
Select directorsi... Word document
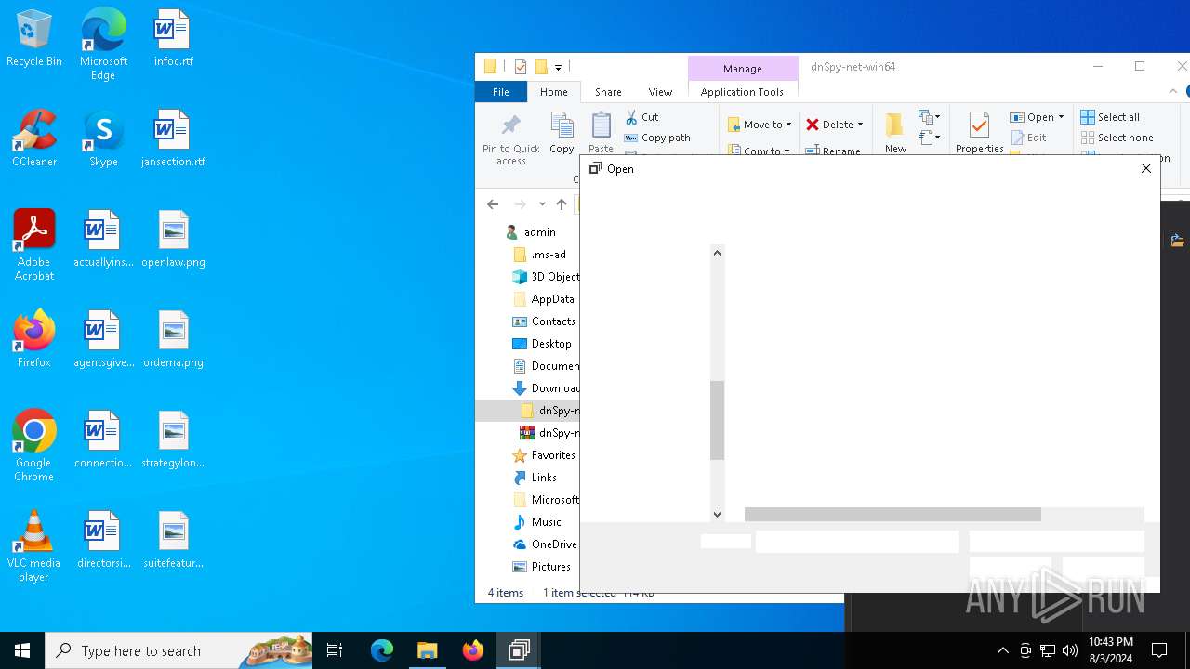coord(103,541)
